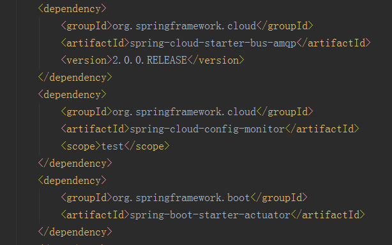
Task: Click the second opening dependency tag
Action: (72, 95)
